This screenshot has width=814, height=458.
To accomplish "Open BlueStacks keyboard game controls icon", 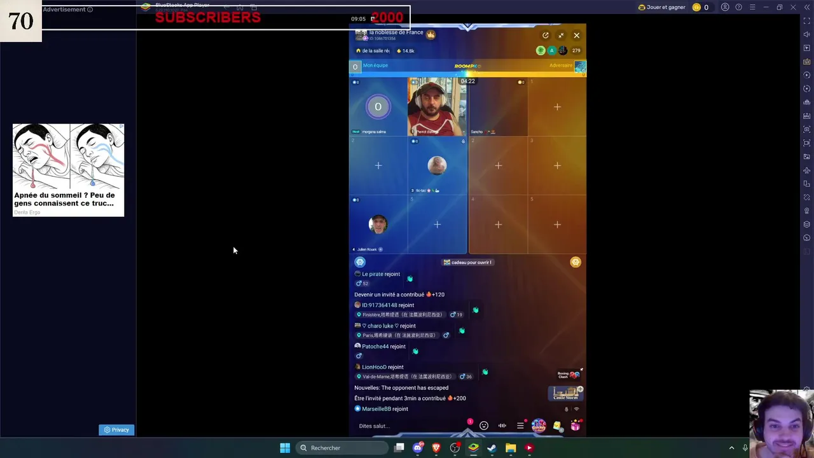I will (x=807, y=62).
